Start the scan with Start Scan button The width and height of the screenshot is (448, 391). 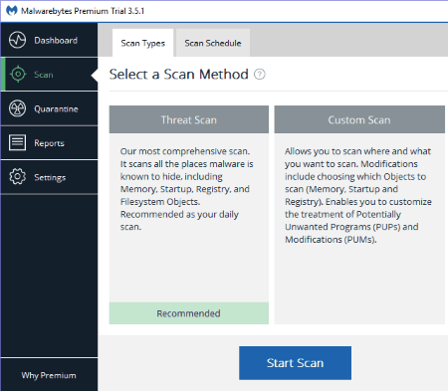point(295,363)
